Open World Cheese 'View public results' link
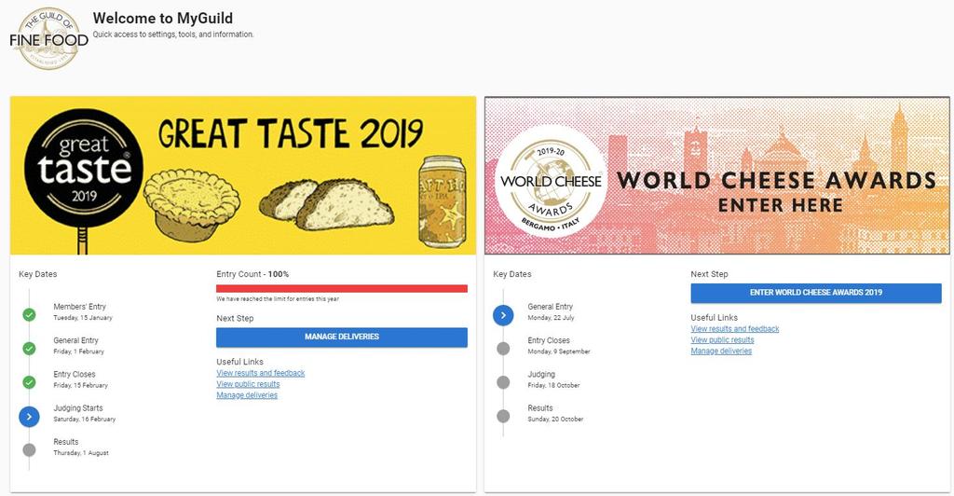954x496 pixels. coord(722,339)
